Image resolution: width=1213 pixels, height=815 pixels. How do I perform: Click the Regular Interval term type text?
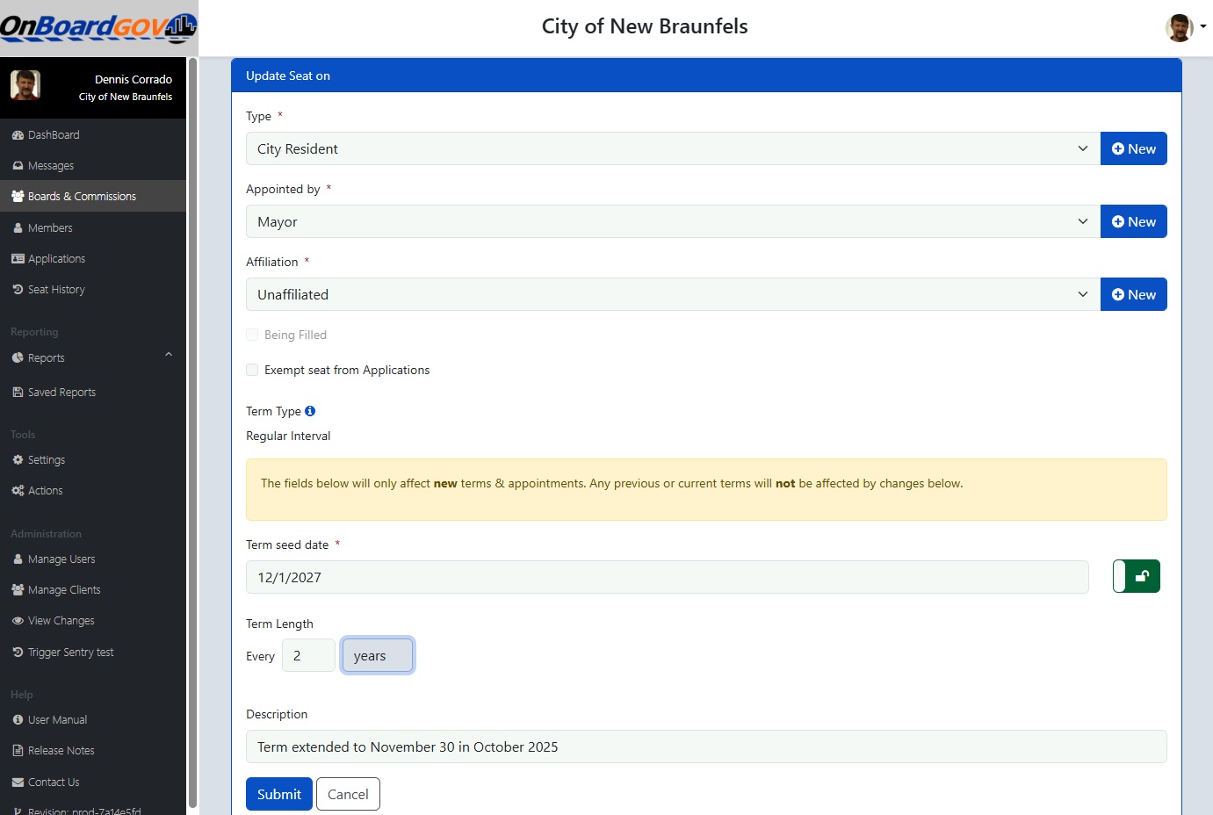coord(288,436)
